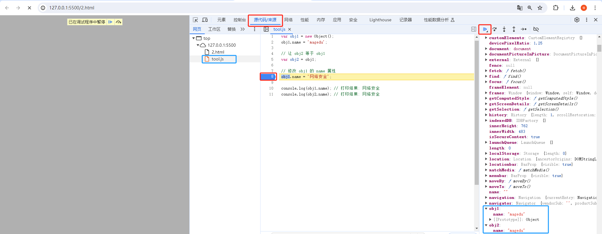Collapse the obj1 scope entry
The image size is (602, 234).
(486, 208)
